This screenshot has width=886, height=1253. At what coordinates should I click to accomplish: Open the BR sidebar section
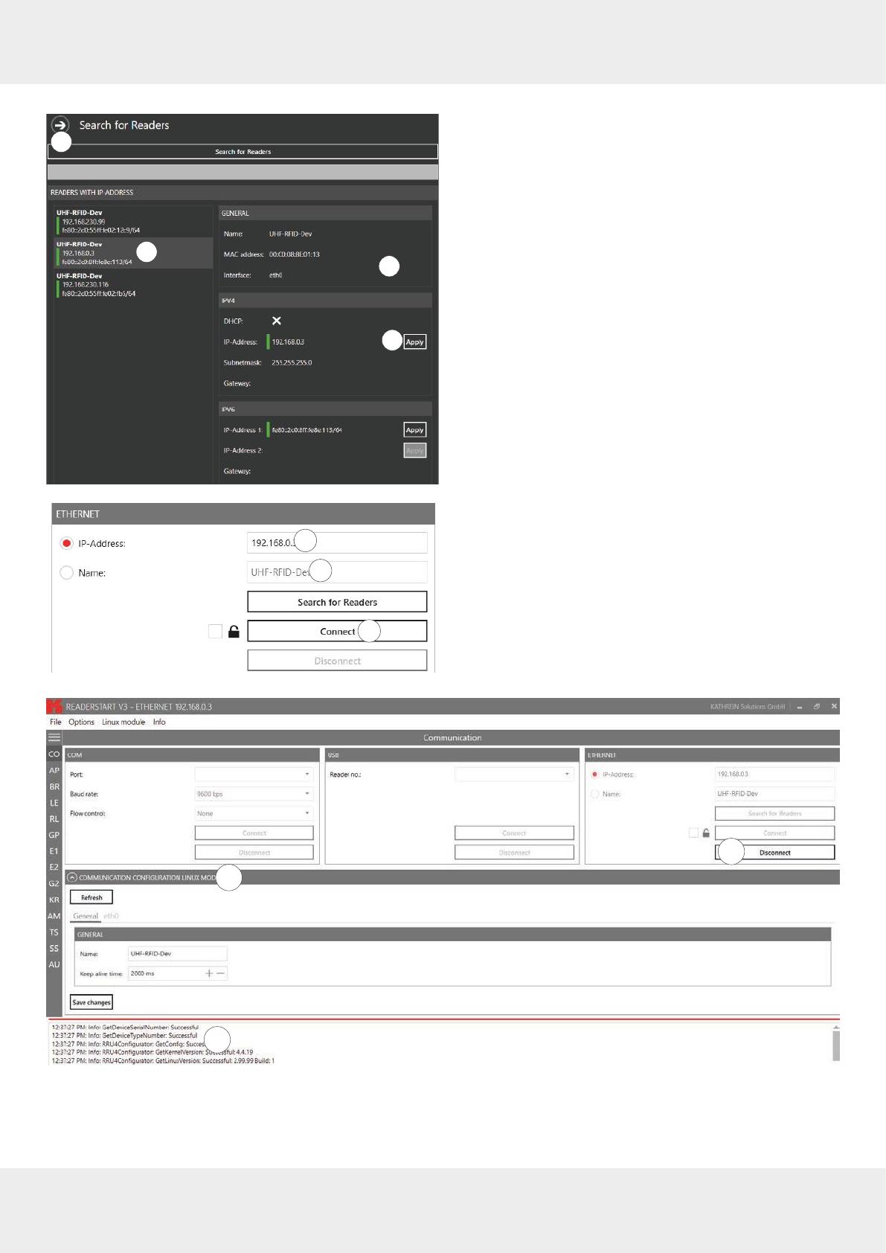[x=54, y=786]
